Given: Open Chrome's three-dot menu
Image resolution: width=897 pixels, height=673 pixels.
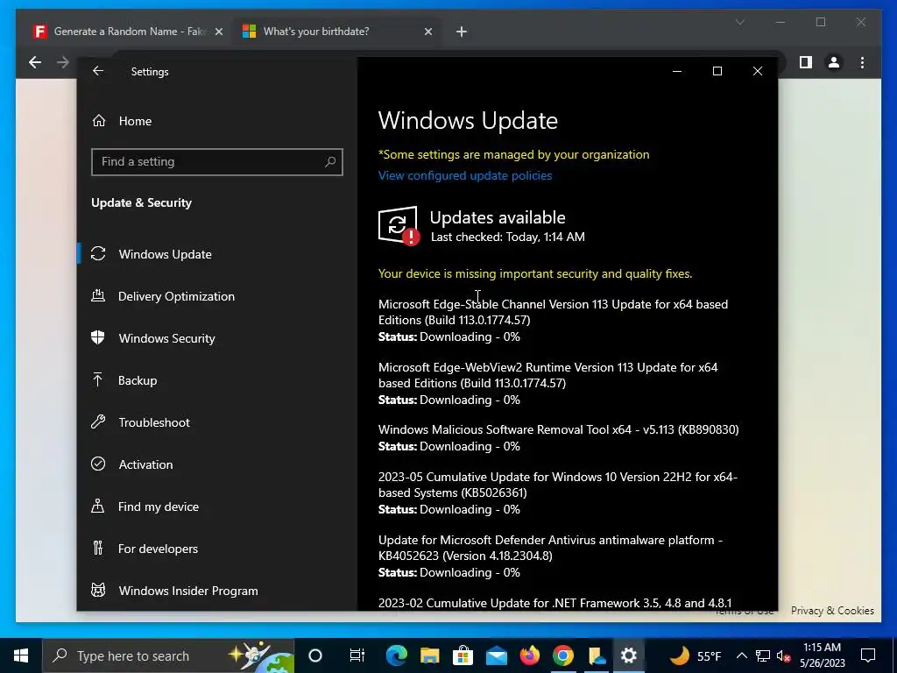Looking at the screenshot, I should tap(863, 62).
